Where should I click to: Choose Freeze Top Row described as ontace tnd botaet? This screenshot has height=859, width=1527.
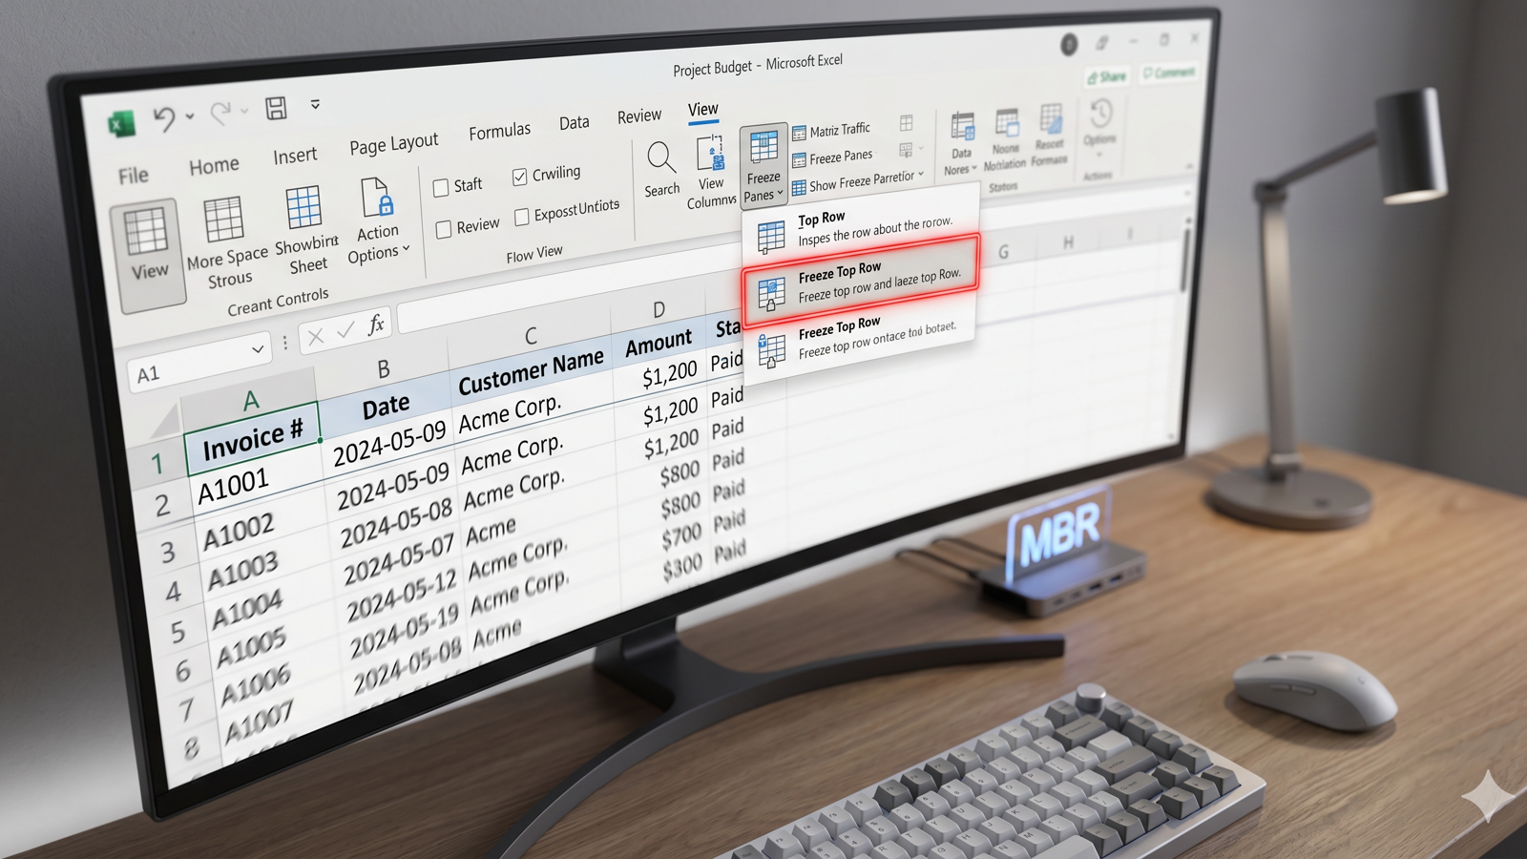point(861,340)
